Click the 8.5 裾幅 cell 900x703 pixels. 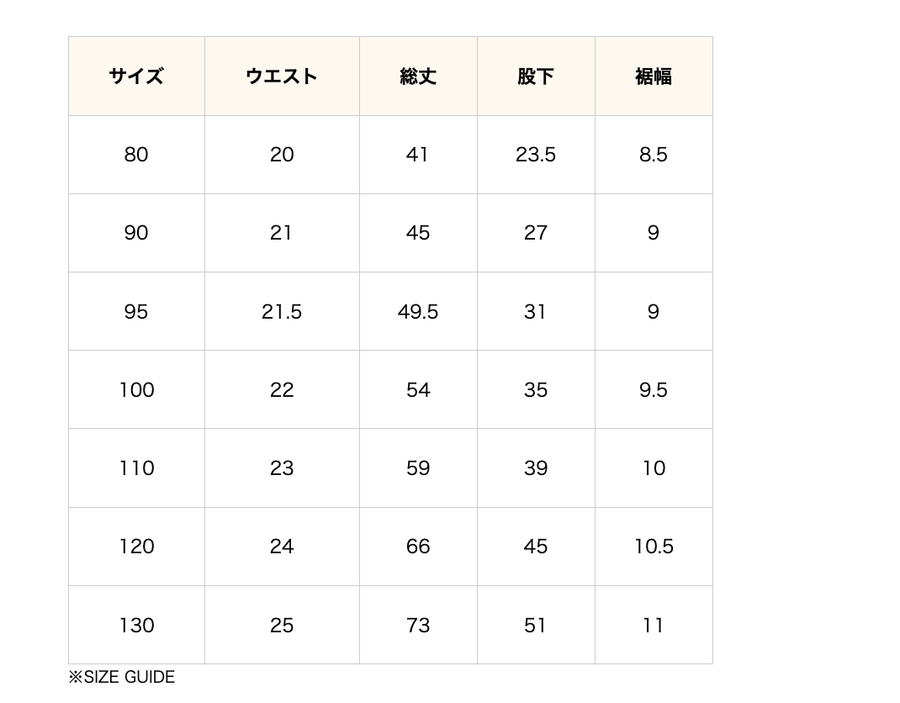654,155
